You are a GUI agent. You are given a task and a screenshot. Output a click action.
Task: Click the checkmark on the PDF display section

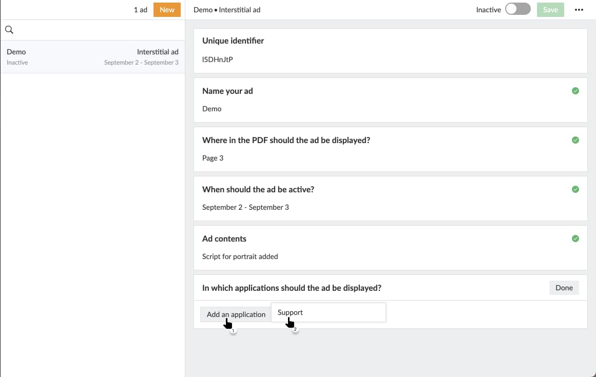[x=575, y=140]
